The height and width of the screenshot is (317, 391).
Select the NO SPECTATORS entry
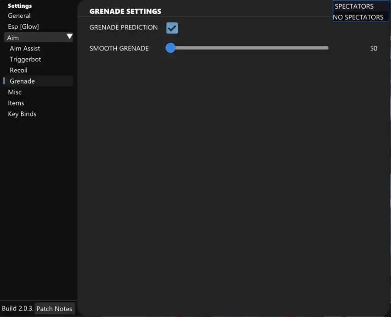click(358, 17)
